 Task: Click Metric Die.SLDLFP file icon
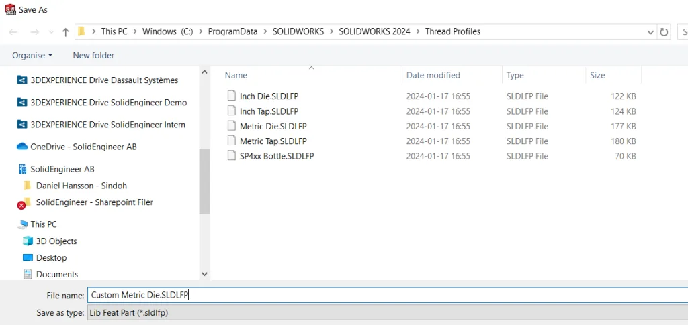(x=231, y=126)
